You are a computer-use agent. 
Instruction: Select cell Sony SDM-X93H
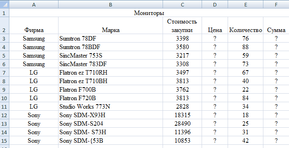pos(111,115)
